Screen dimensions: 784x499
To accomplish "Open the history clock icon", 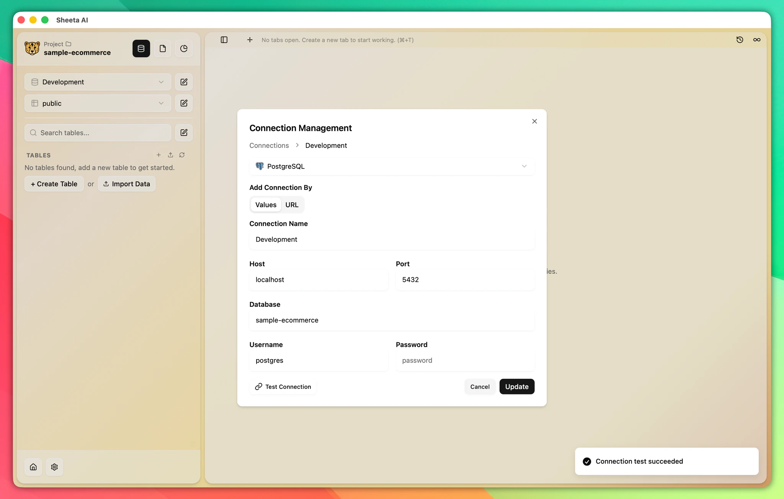I will 740,40.
